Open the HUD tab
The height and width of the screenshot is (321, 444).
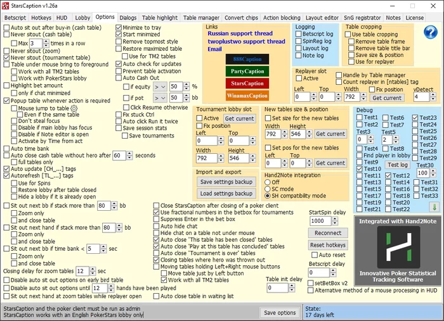[62, 18]
